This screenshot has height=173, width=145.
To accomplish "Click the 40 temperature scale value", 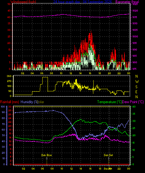I will tap(134, 107).
